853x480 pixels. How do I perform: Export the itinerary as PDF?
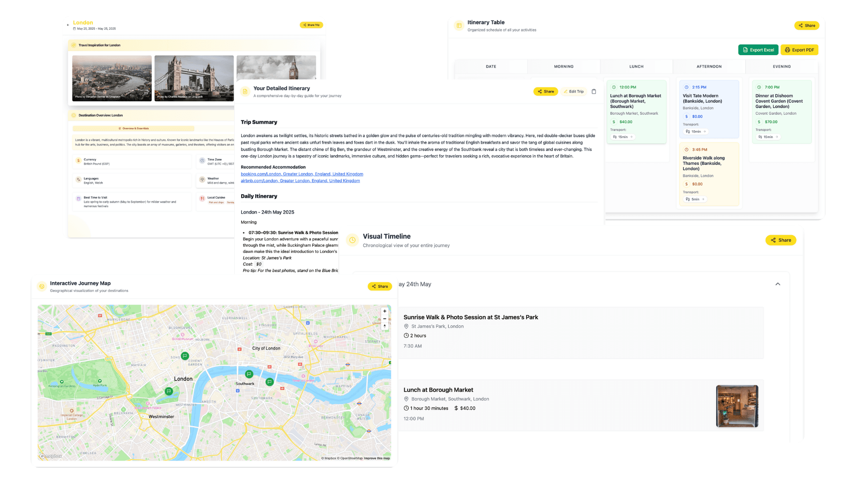pyautogui.click(x=799, y=50)
